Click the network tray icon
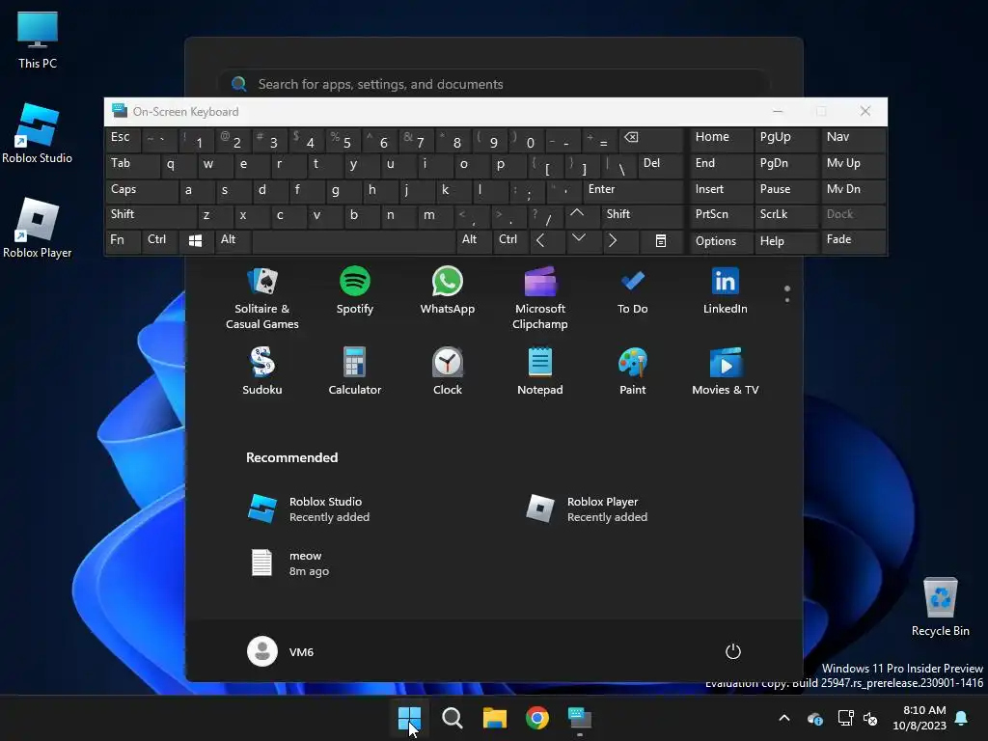 click(x=845, y=718)
